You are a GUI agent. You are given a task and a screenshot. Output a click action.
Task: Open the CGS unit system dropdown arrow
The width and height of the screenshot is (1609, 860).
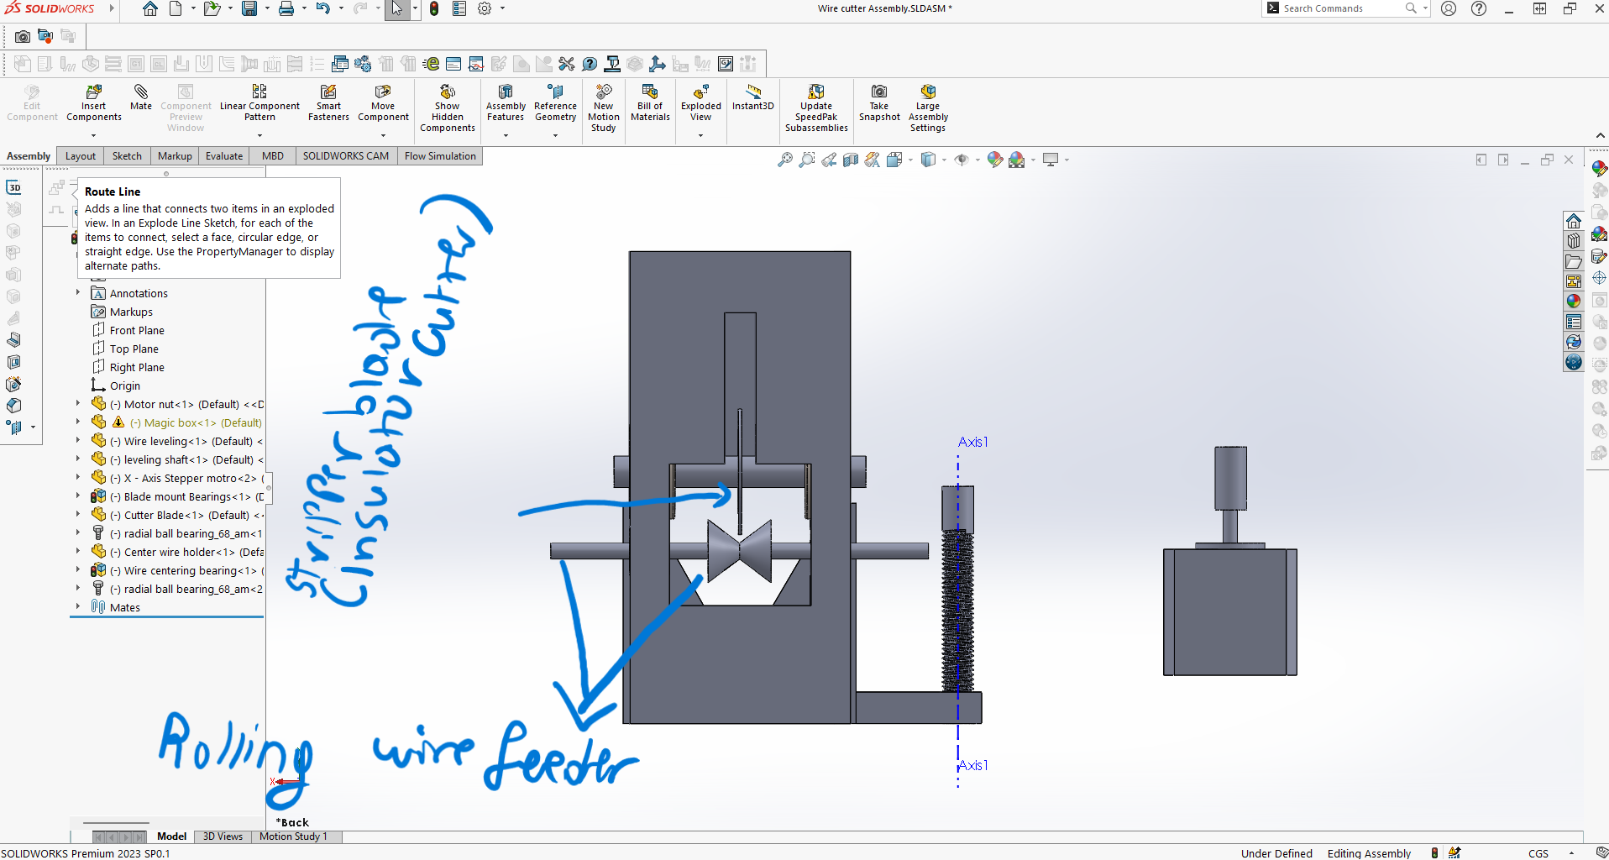click(1571, 853)
